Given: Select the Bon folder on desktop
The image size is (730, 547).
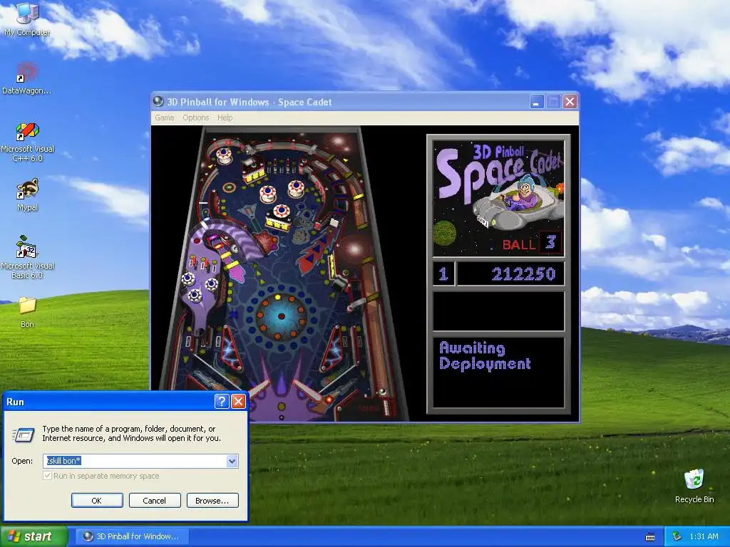Looking at the screenshot, I should tap(27, 312).
